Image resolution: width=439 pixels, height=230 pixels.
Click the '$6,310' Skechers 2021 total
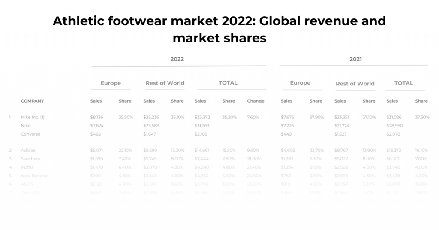(393, 159)
